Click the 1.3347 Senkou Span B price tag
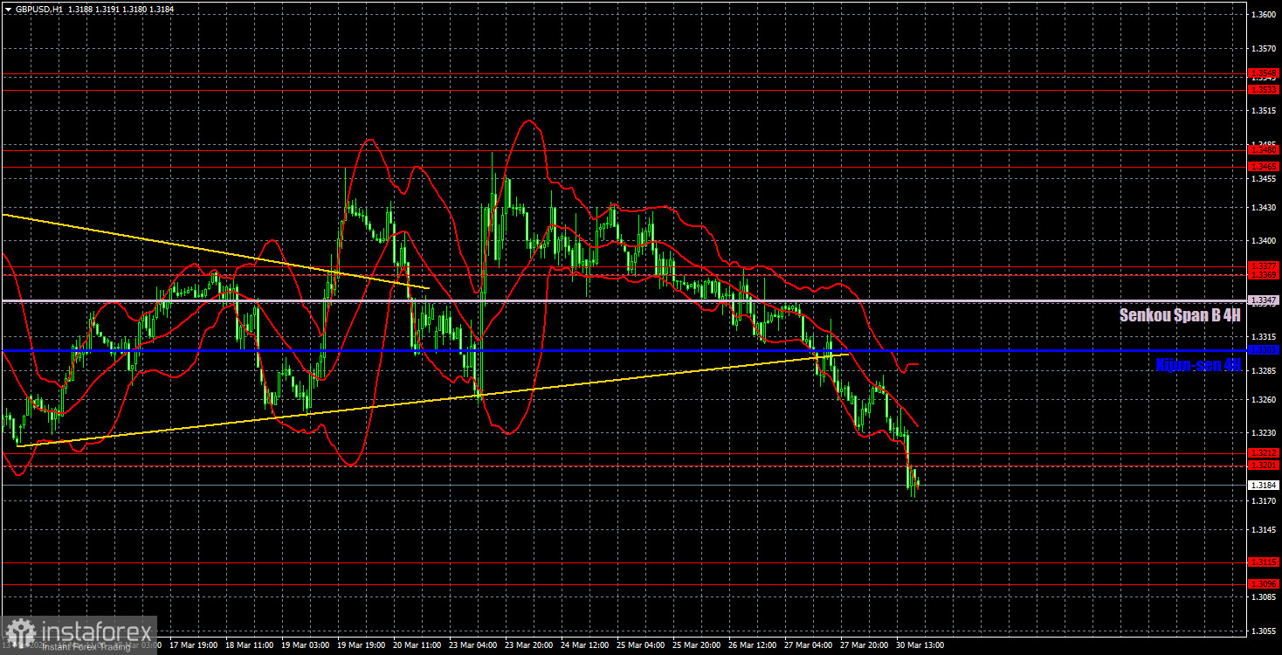 point(1264,300)
